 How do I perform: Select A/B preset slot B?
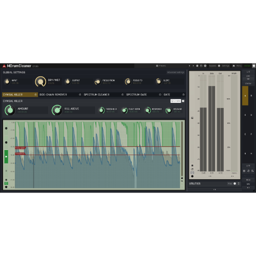[251, 96]
